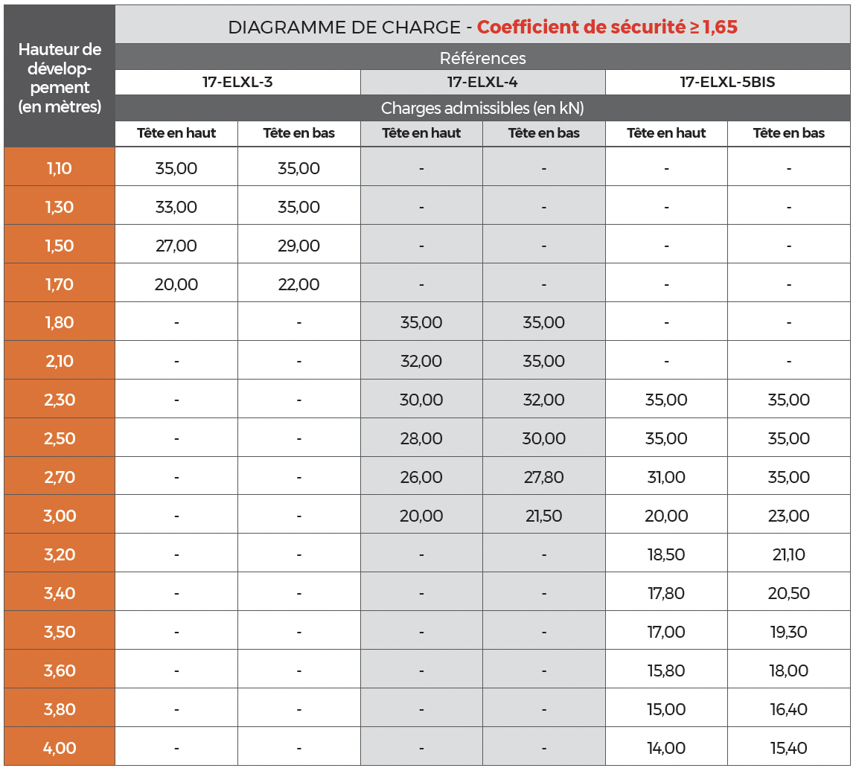Click the 3,50 height row label
The width and height of the screenshot is (856, 768).
[x=60, y=632]
